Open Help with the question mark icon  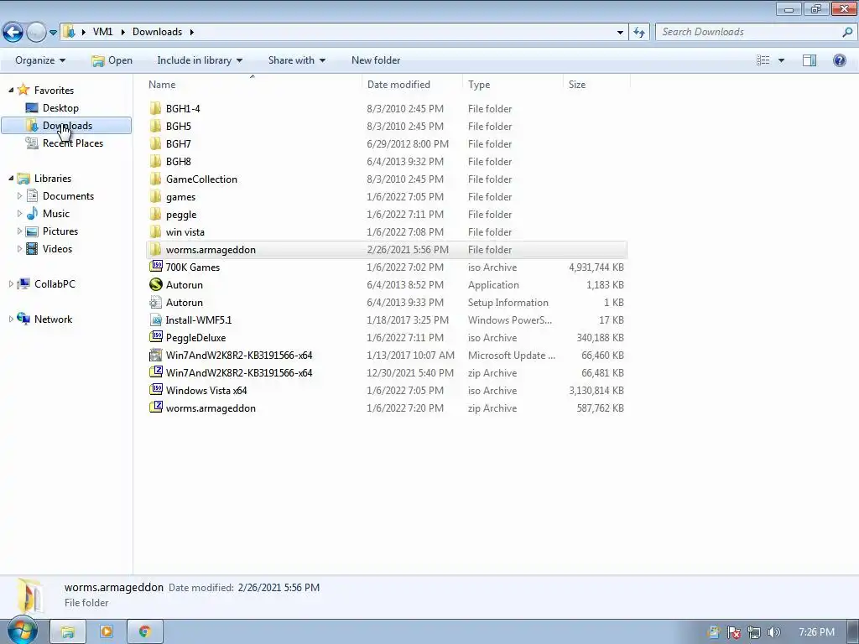(x=839, y=60)
